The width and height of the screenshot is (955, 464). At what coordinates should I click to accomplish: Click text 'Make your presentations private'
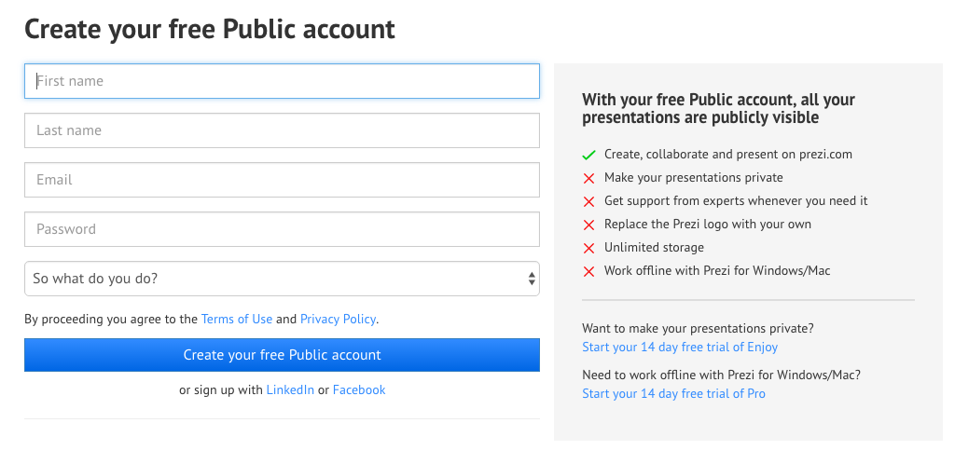694,177
